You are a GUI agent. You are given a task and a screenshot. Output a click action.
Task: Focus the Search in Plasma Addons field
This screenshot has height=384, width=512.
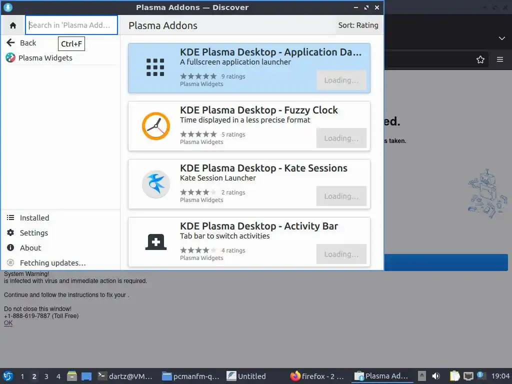click(x=71, y=25)
